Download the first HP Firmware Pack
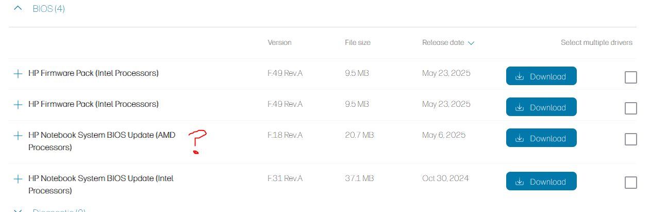Image resolution: width=667 pixels, height=212 pixels. (541, 76)
